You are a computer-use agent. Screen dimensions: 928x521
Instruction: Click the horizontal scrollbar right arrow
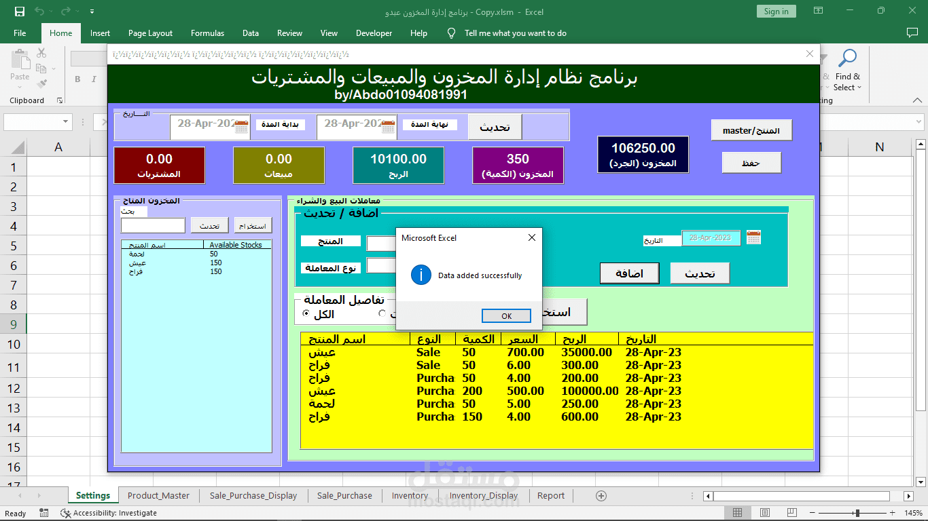[909, 496]
